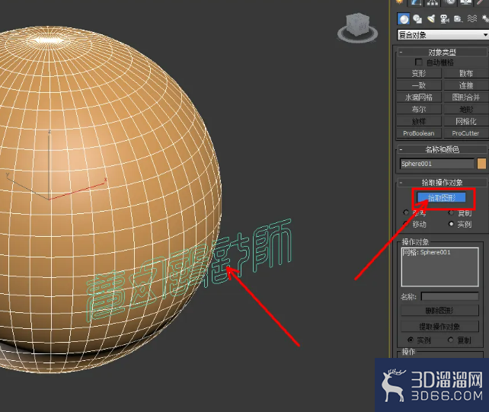This screenshot has height=412, width=489.
Task: Select the 参考 radio button
Action: click(406, 212)
